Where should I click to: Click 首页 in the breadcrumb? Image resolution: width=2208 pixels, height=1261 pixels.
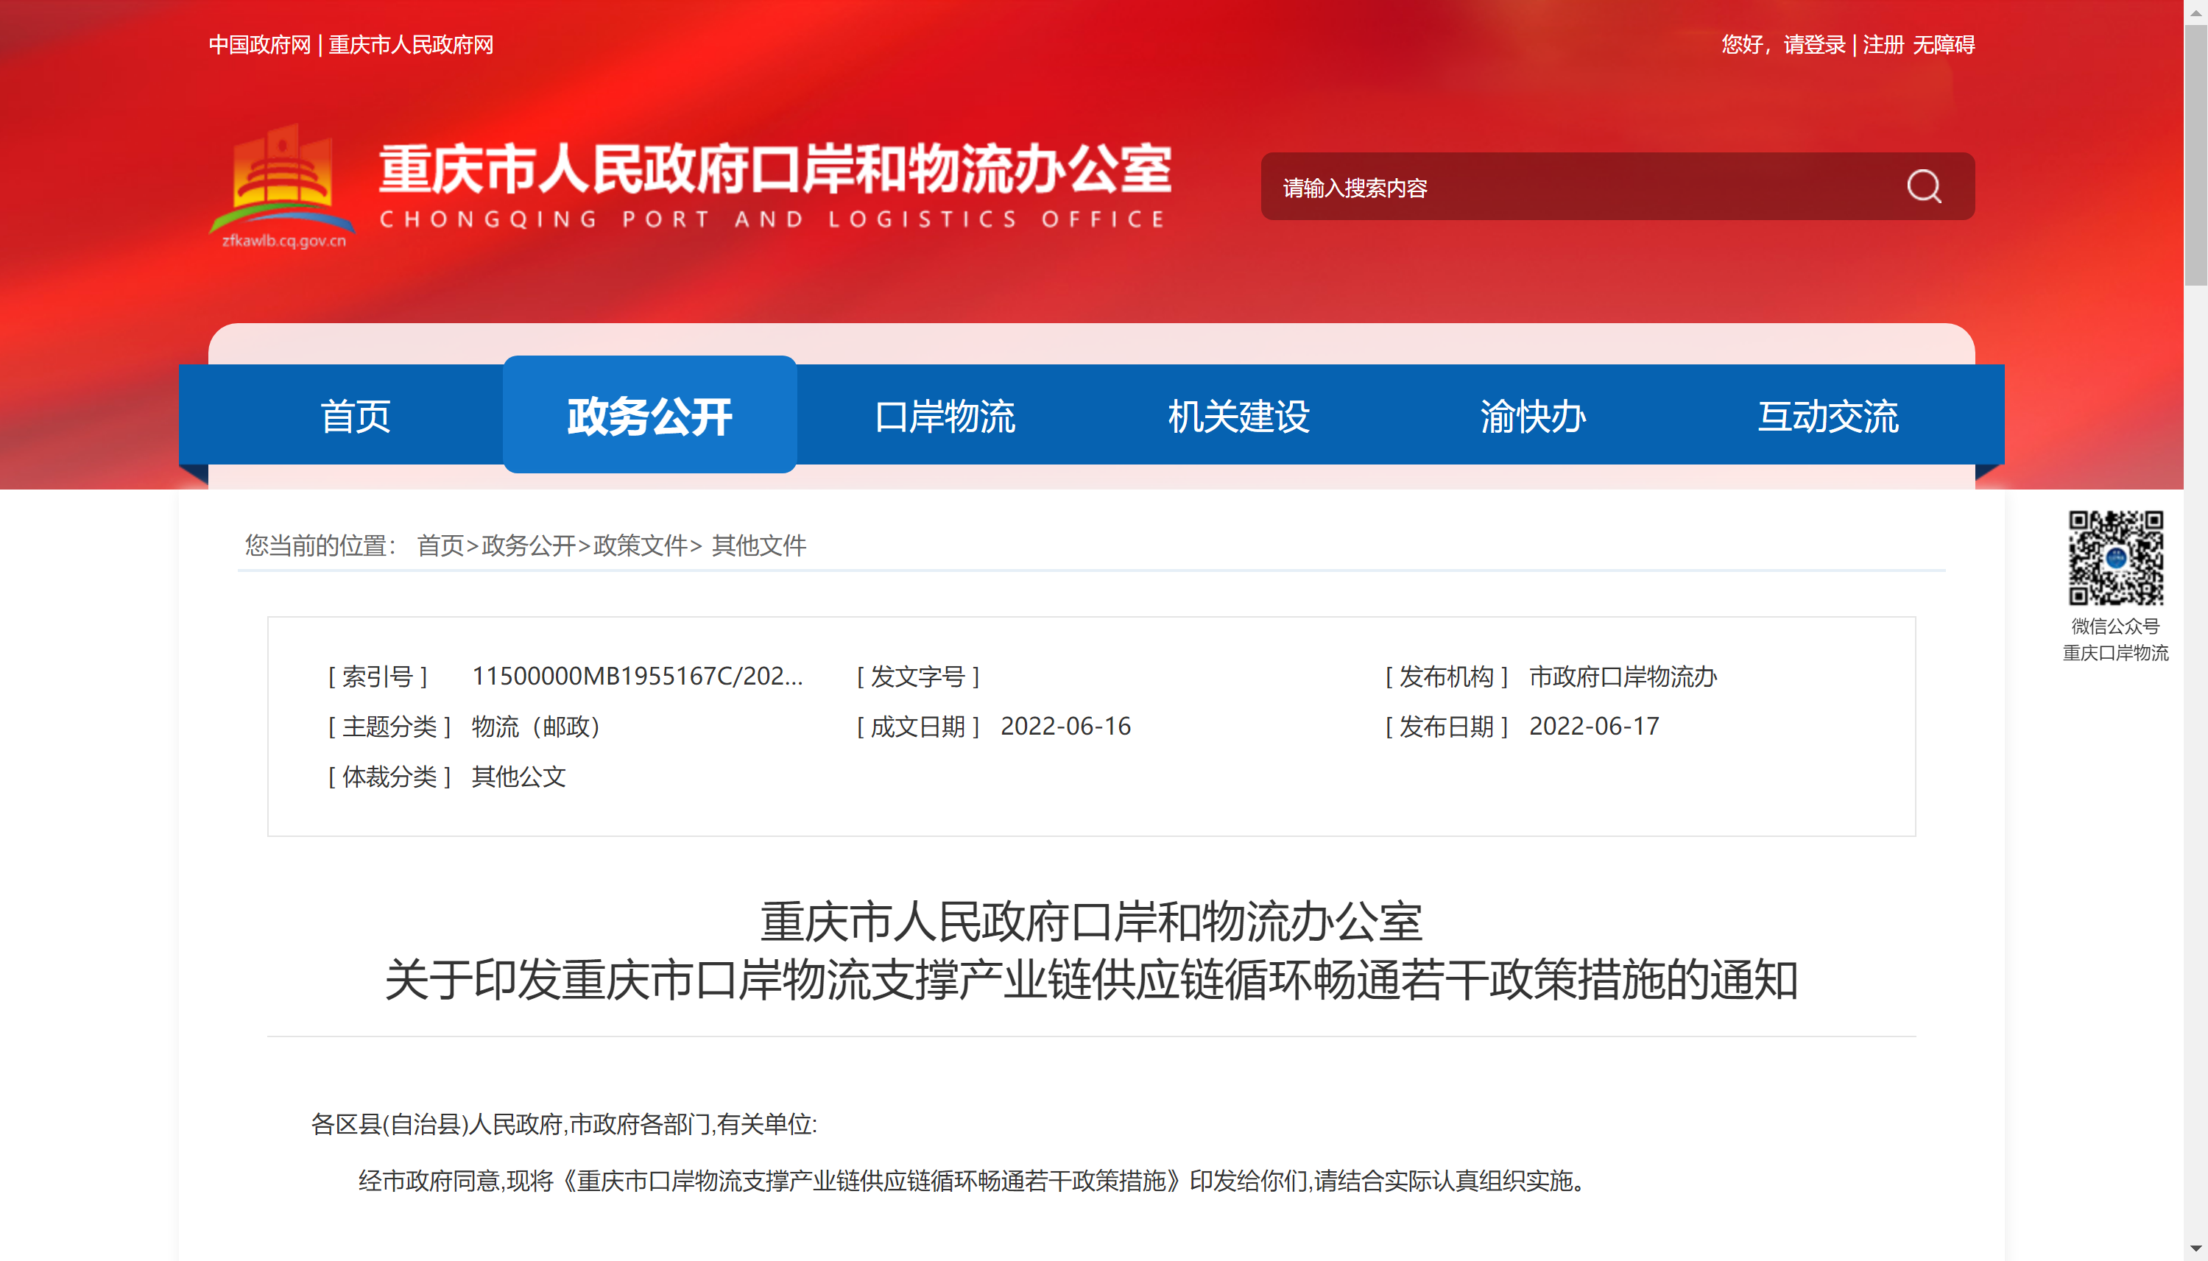click(440, 545)
